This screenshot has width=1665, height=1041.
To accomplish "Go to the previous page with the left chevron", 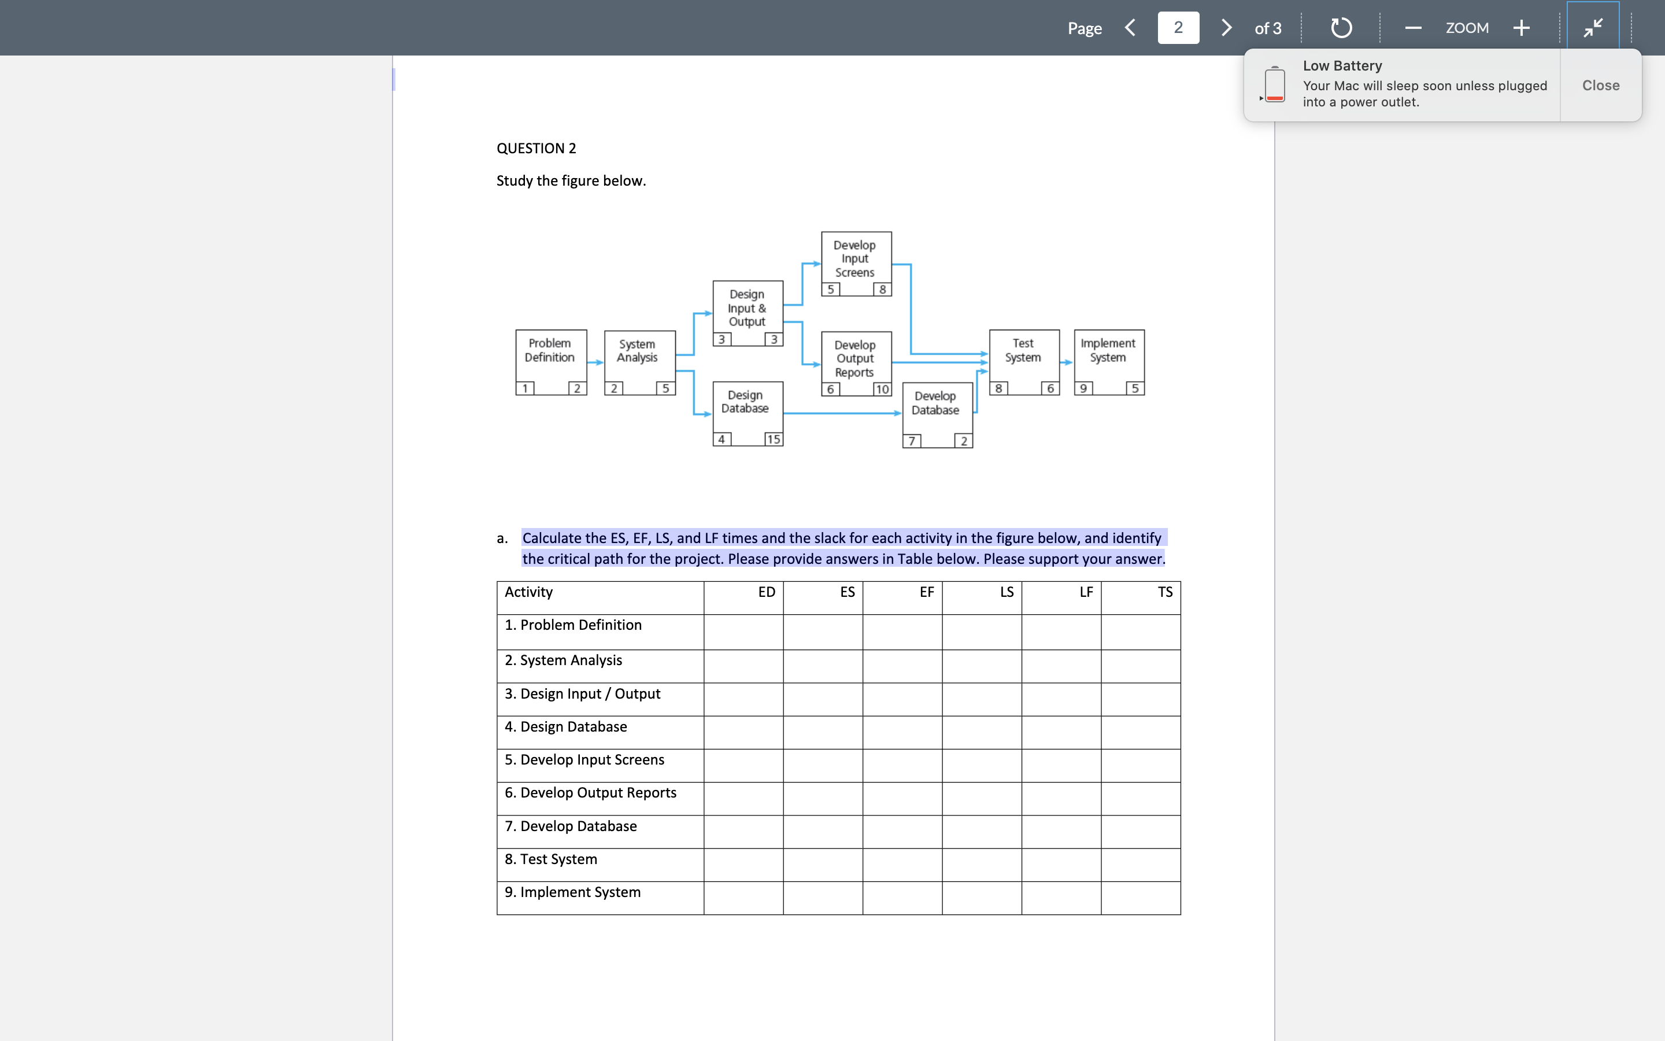I will click(x=1130, y=28).
